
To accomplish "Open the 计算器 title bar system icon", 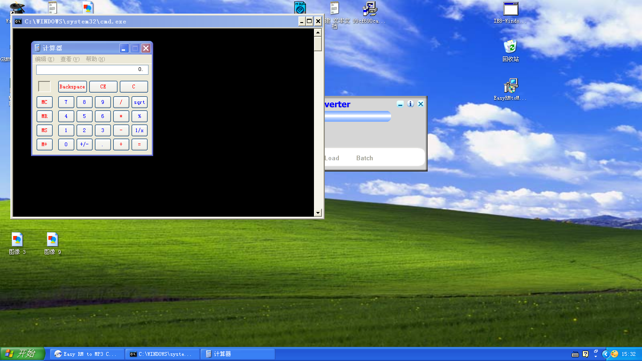I will coord(37,48).
